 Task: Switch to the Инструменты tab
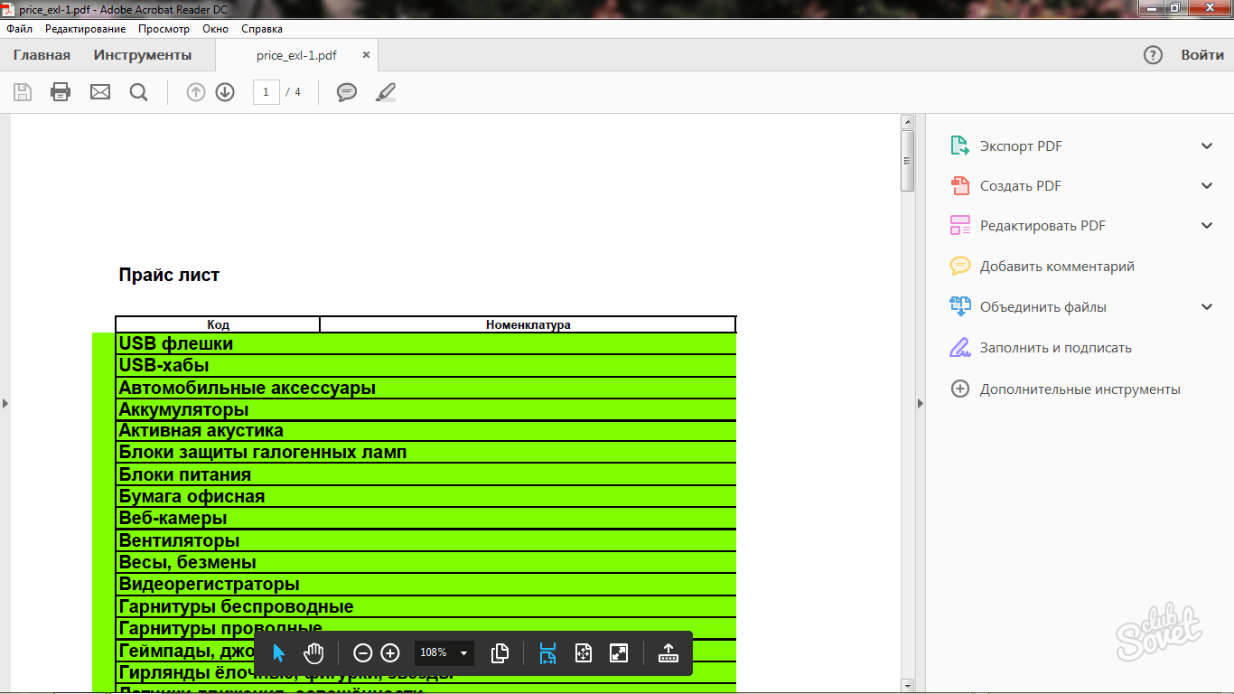click(143, 55)
